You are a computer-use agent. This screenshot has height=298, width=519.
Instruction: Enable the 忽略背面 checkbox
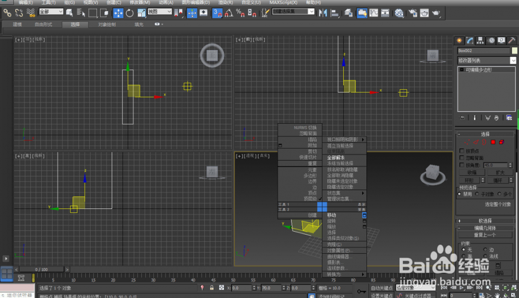tap(462, 158)
